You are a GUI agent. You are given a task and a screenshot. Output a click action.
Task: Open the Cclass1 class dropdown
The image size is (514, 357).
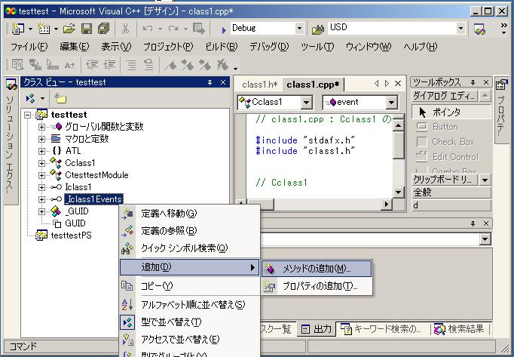[x=306, y=103]
